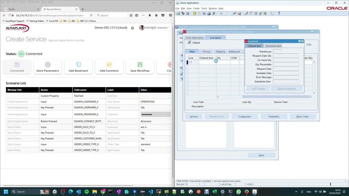Switch to the Line Items tab
The width and height of the screenshot is (349, 196).
coord(215,38)
